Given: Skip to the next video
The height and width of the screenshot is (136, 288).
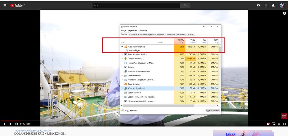Looking at the screenshot, I should tap(11, 124).
